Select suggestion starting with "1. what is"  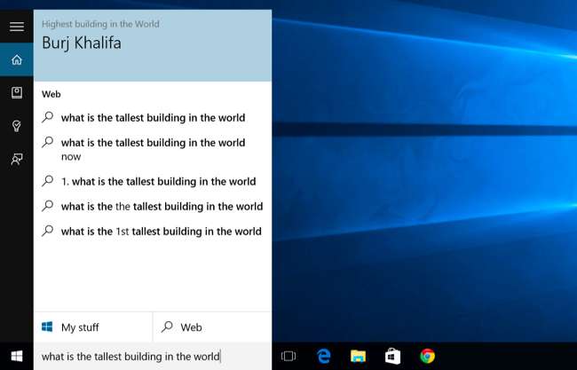[153, 181]
